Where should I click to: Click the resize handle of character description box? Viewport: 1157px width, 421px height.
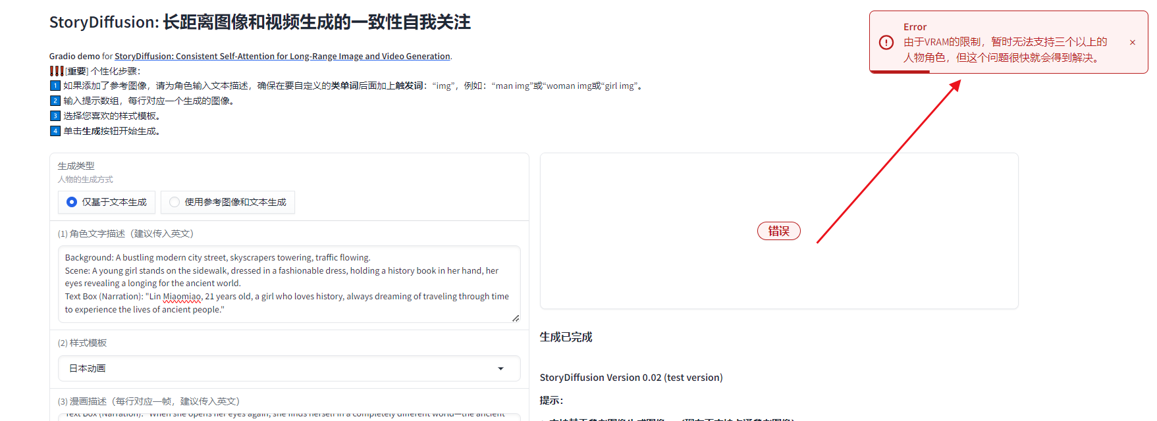point(516,318)
